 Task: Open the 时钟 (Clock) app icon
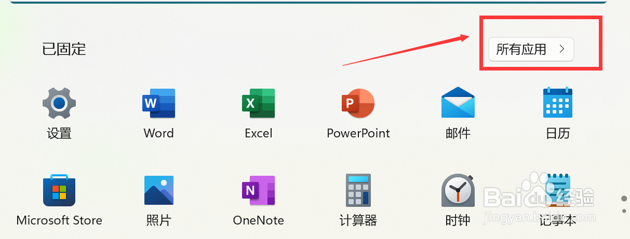pyautogui.click(x=458, y=190)
